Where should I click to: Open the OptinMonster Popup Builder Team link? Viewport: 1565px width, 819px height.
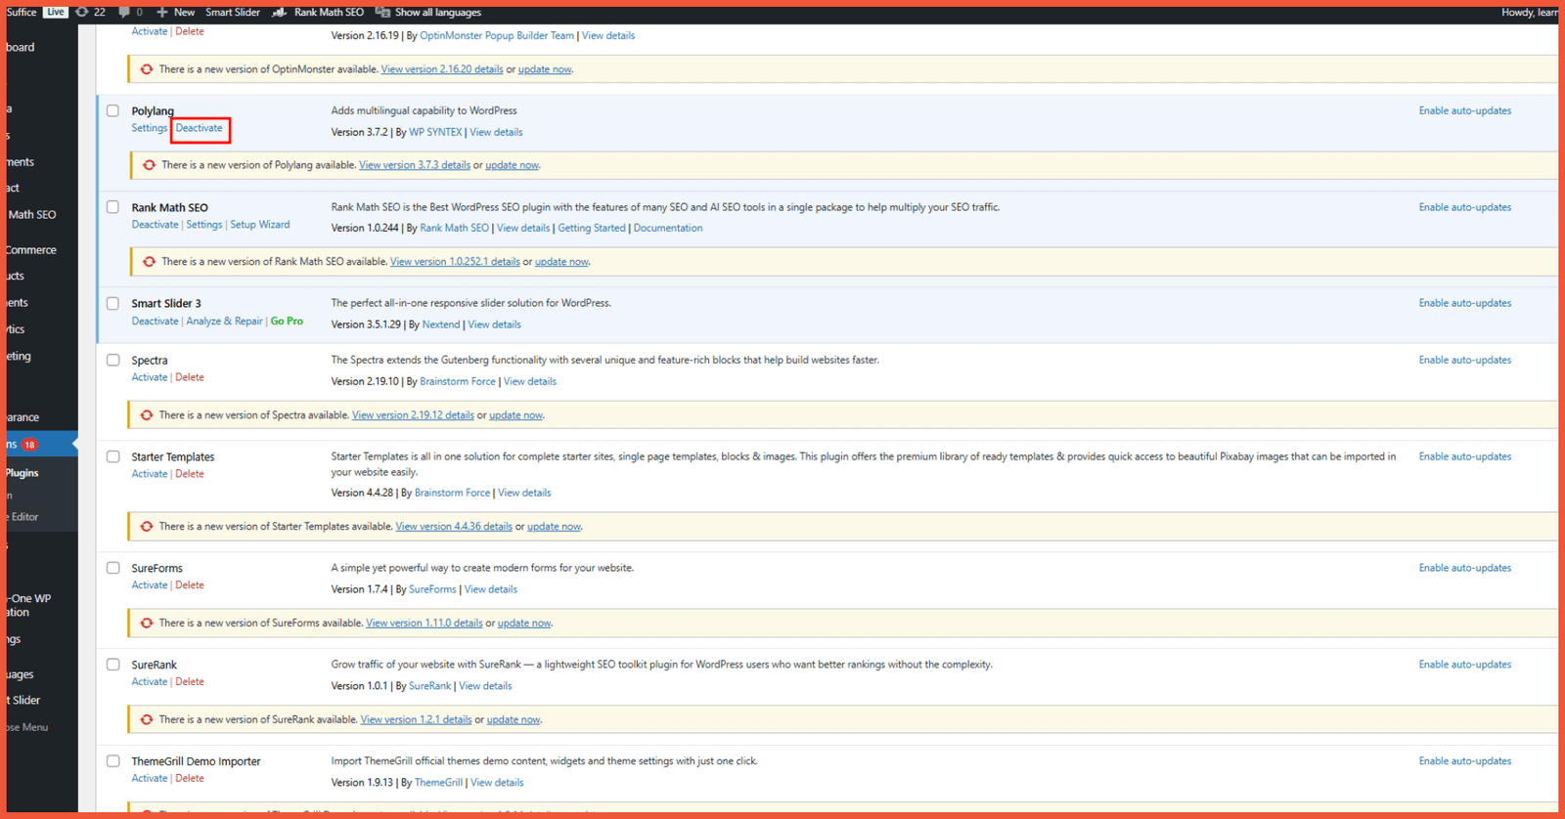click(x=497, y=35)
